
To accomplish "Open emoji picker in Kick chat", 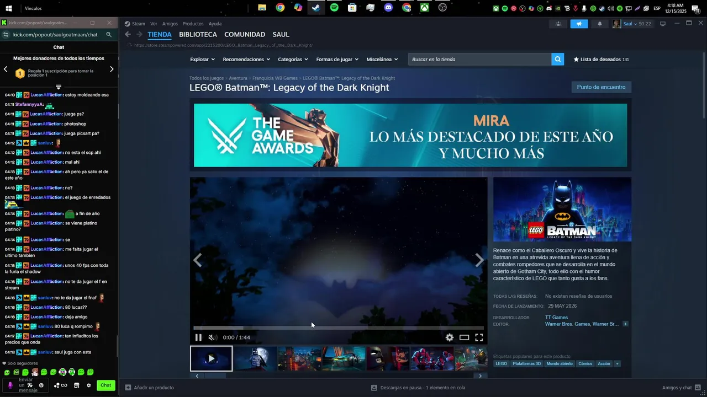I will [x=41, y=385].
